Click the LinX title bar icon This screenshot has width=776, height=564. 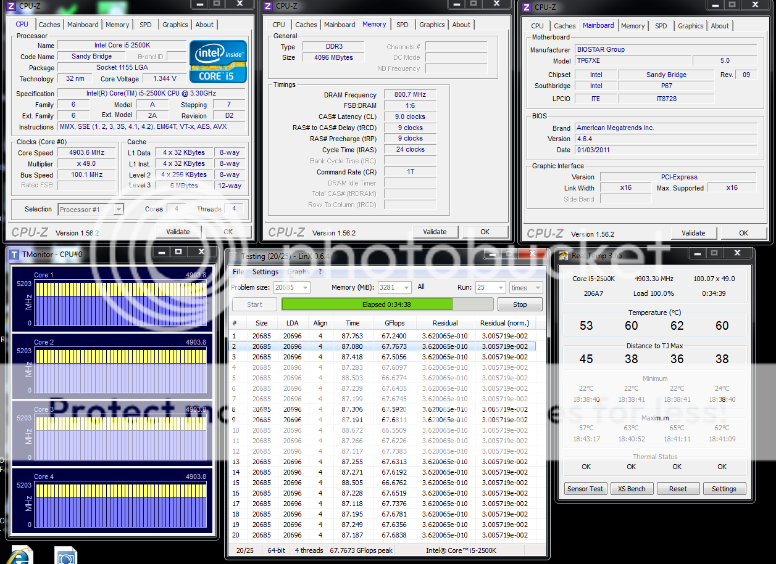point(233,256)
